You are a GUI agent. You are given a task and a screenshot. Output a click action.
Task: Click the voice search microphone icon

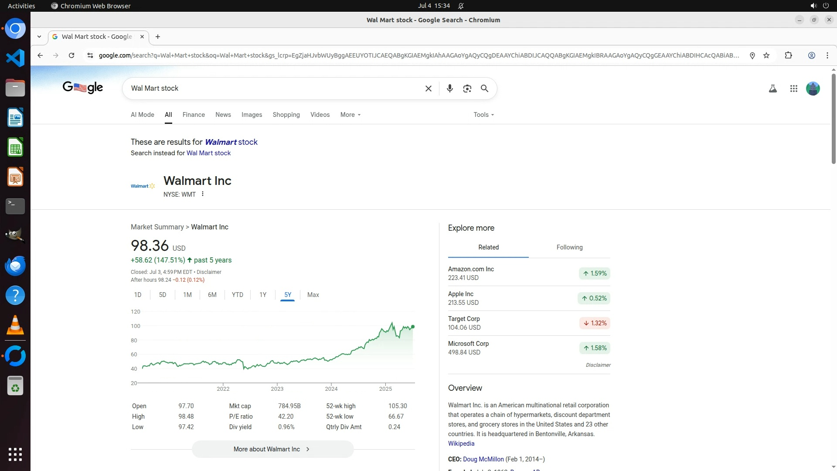[x=450, y=89]
